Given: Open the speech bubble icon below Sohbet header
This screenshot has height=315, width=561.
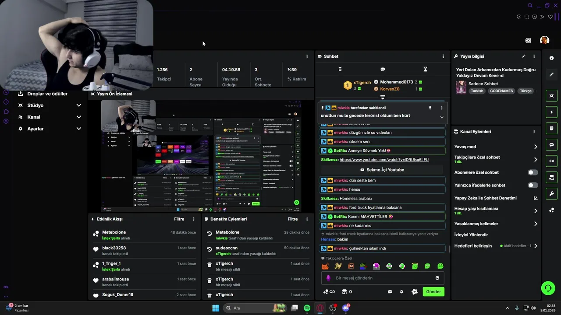Looking at the screenshot, I should [383, 69].
